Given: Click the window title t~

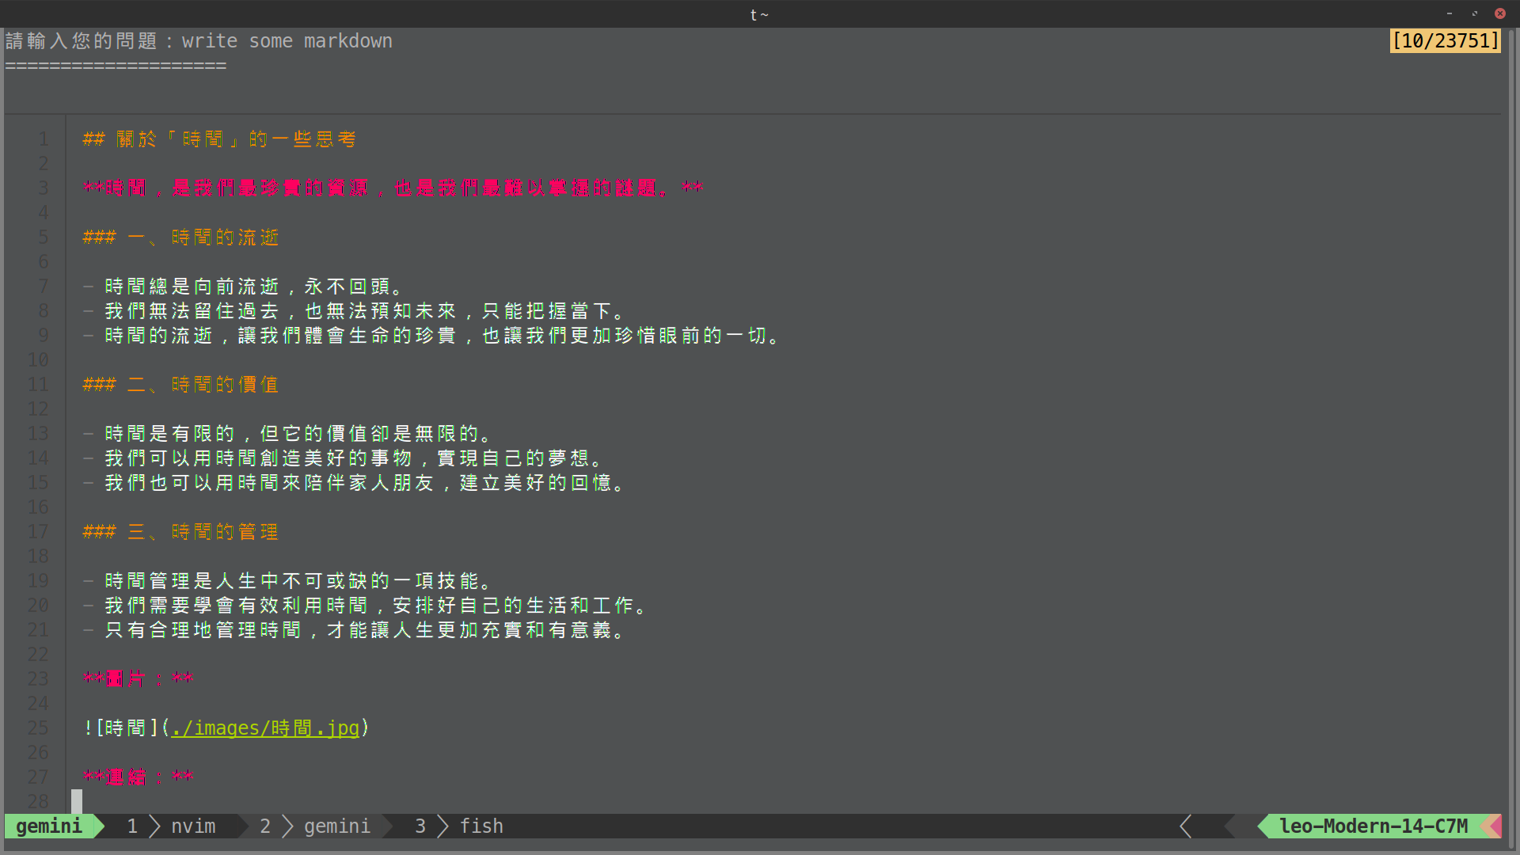Looking at the screenshot, I should (x=759, y=14).
